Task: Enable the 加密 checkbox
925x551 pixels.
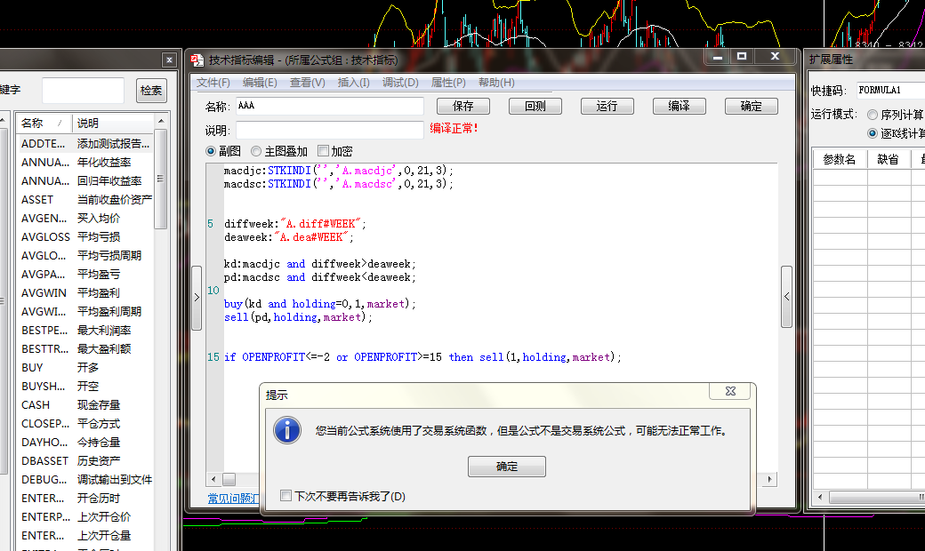Action: [x=323, y=151]
